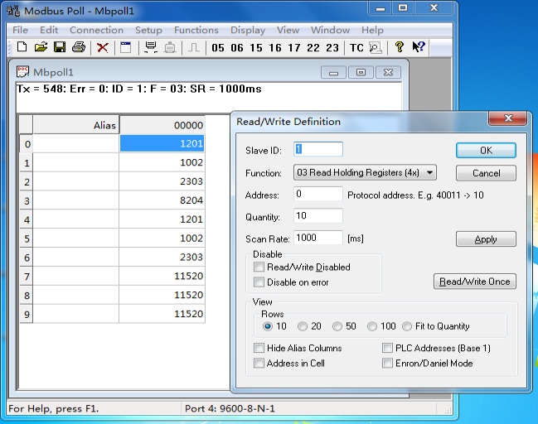
Task: Click the Cancel button
Action: 486,173
